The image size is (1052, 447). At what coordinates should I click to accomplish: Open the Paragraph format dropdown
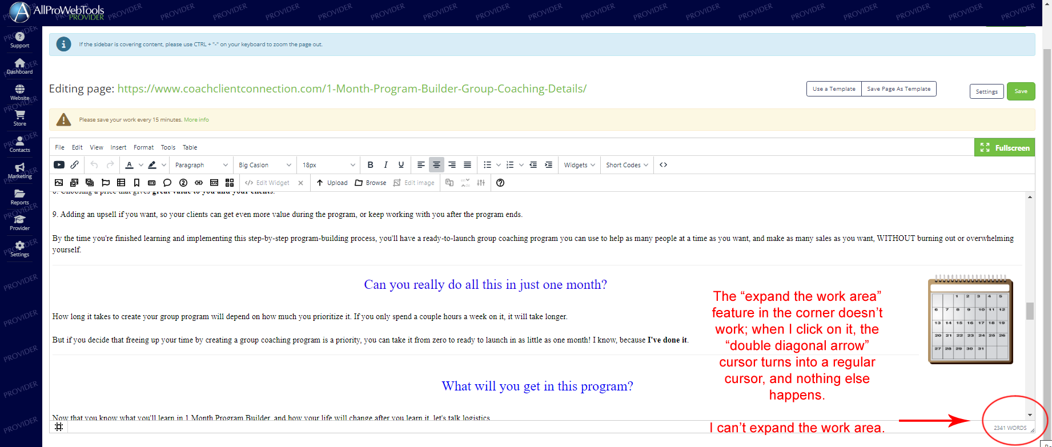(x=201, y=165)
